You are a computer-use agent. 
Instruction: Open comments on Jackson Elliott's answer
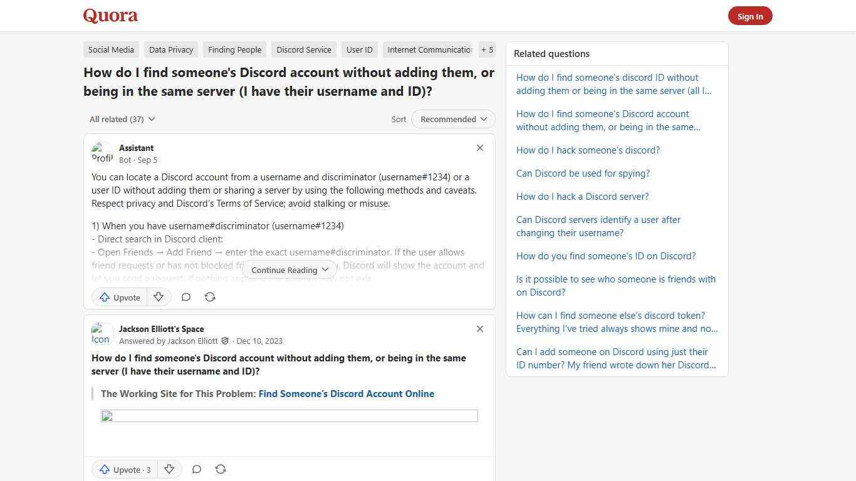[196, 469]
